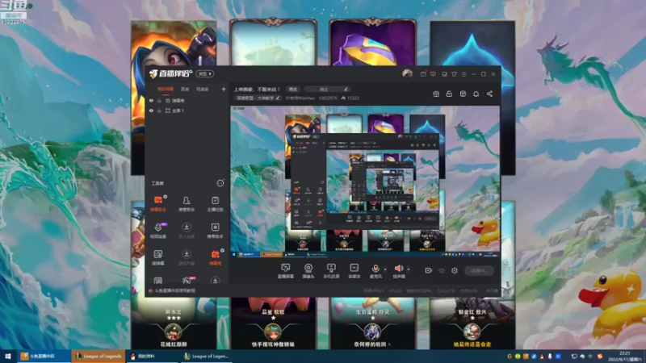
Task: Click the 修改 button next to stream title
Action: (293, 90)
